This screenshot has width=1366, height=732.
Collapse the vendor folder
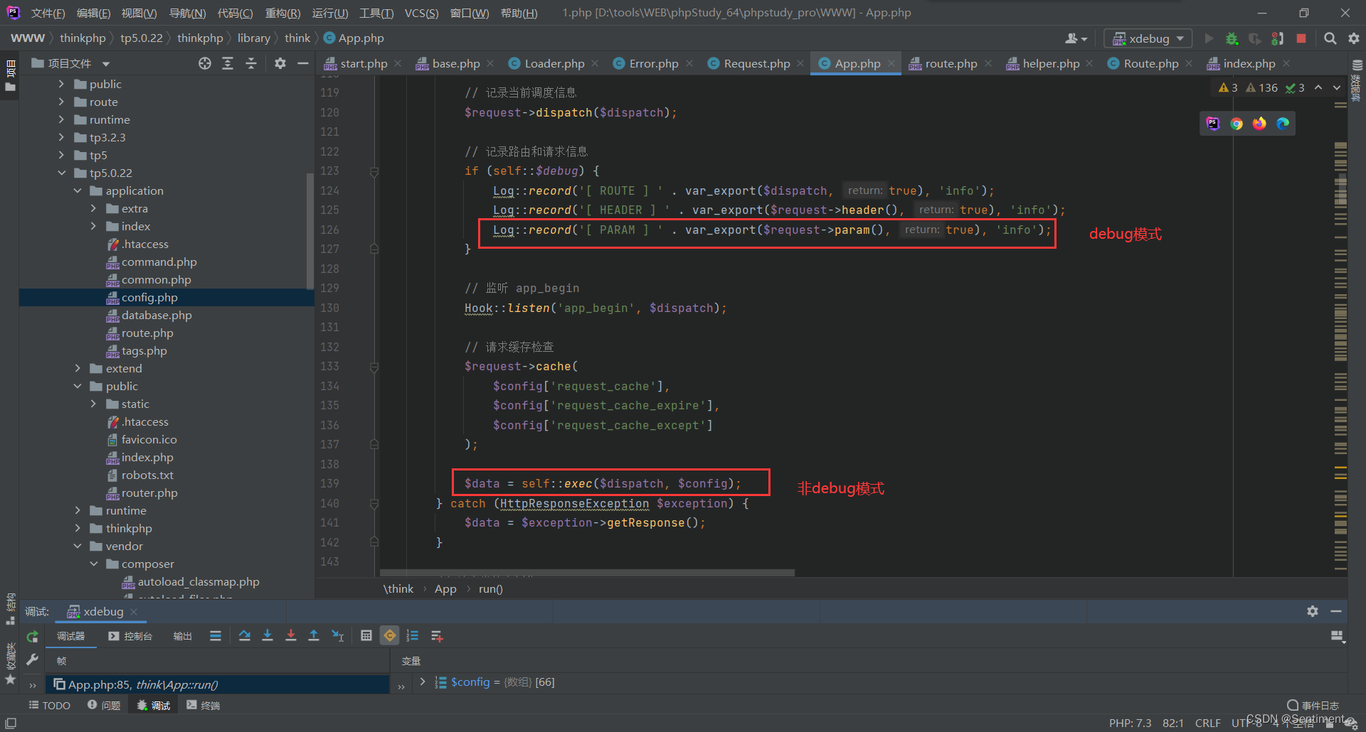[x=78, y=546]
